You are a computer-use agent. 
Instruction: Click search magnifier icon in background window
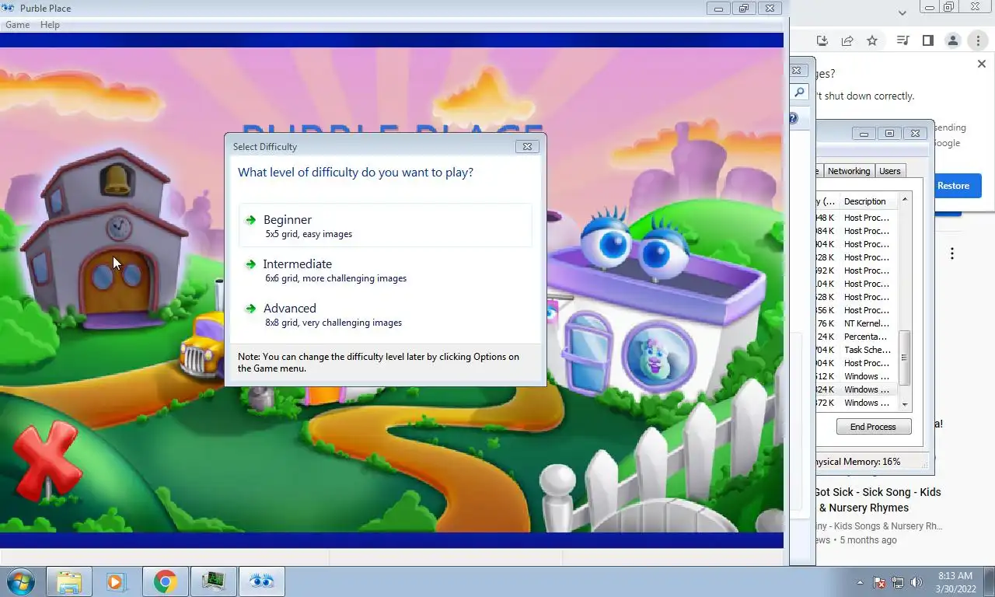(798, 93)
